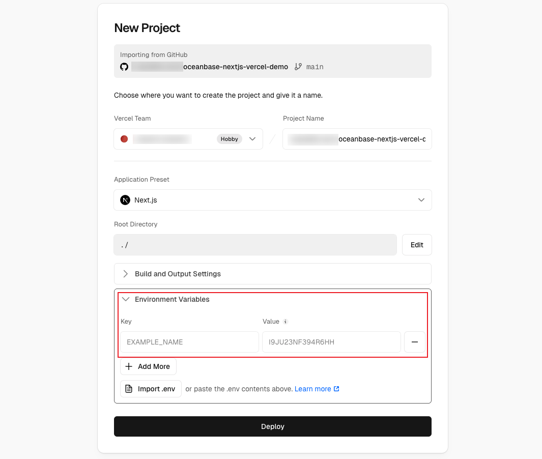Image resolution: width=542 pixels, height=459 pixels.
Task: Open the Learn more link
Action: coord(312,389)
